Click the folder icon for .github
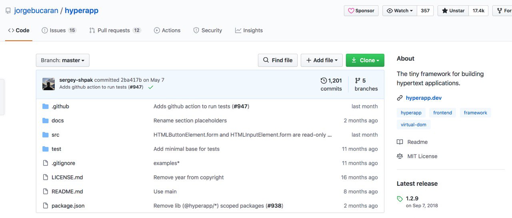This screenshot has width=512, height=218. click(x=45, y=106)
